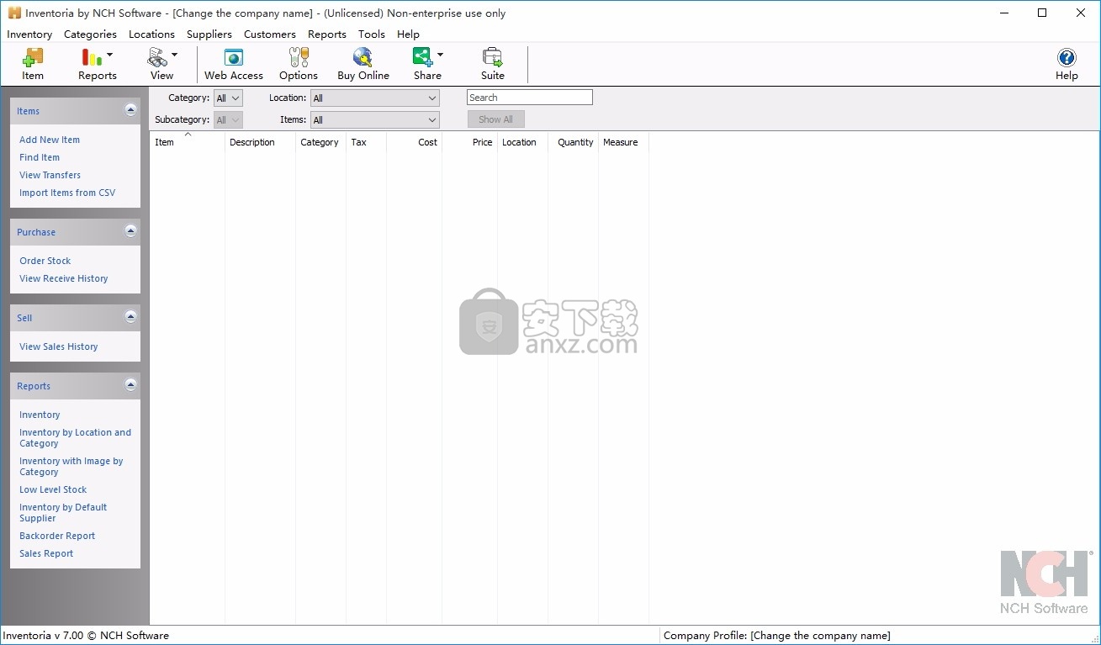This screenshot has height=645, width=1101.
Task: Open Web Access from the toolbar
Action: [234, 65]
